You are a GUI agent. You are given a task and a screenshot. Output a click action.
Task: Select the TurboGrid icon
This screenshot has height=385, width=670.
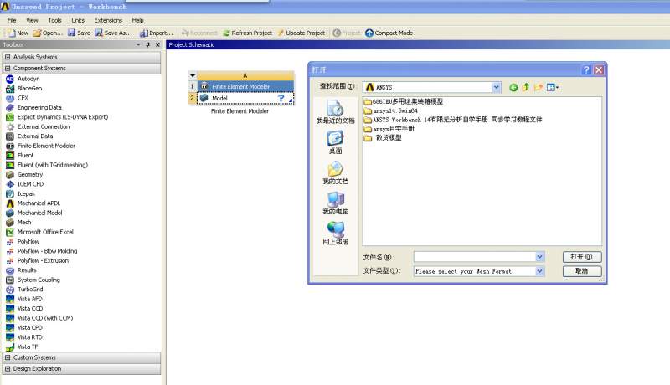(10, 290)
